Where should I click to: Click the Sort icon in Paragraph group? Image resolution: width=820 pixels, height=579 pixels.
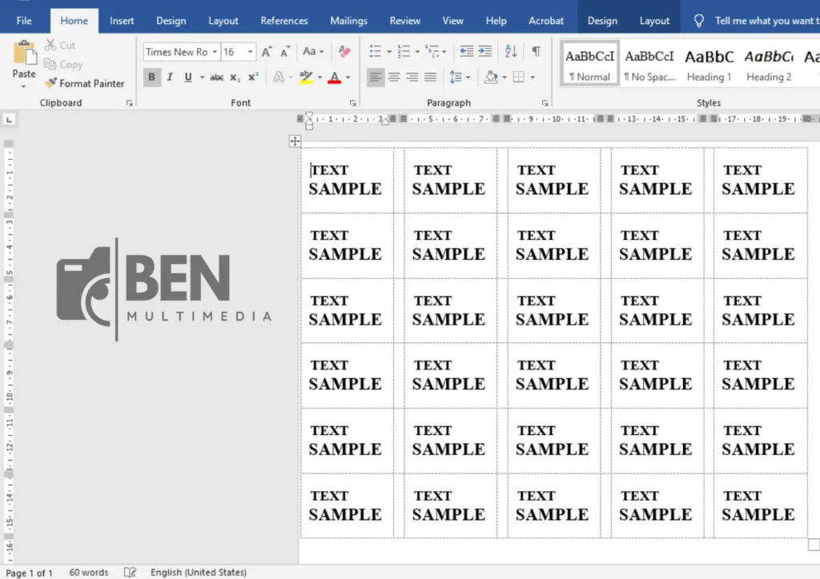click(512, 50)
